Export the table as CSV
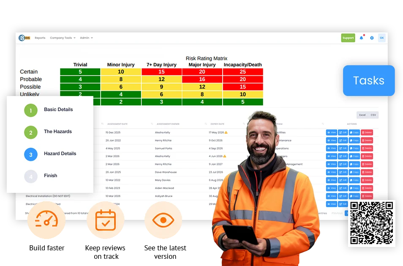This screenshot has width=403, height=266. (x=373, y=115)
